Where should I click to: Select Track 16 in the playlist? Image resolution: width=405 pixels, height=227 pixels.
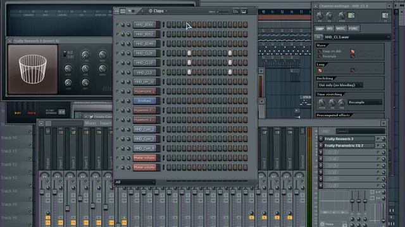pyautogui.click(x=9, y=218)
